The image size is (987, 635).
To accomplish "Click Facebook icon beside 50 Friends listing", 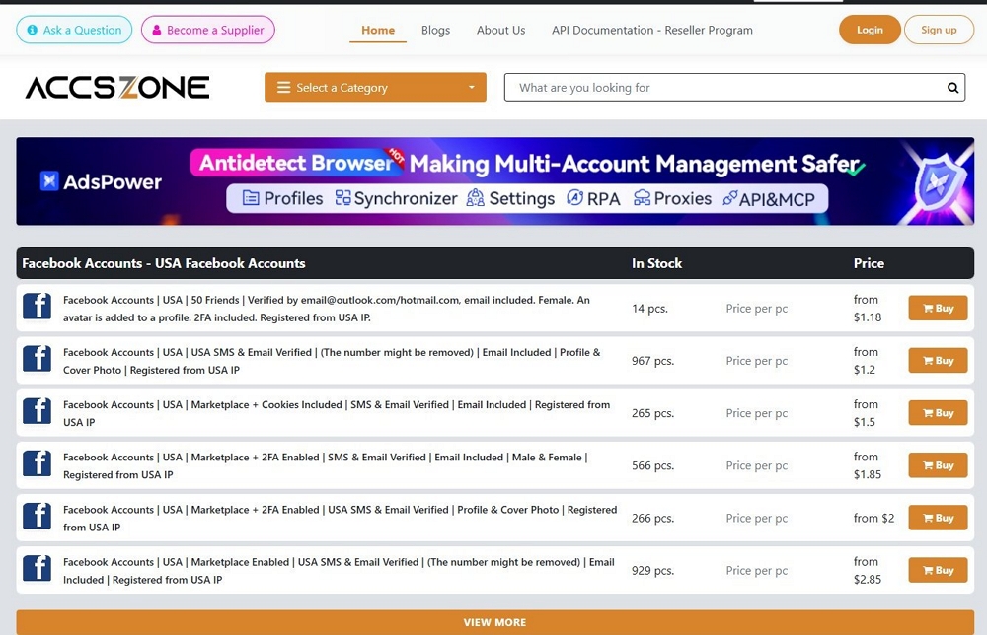I will tap(38, 308).
